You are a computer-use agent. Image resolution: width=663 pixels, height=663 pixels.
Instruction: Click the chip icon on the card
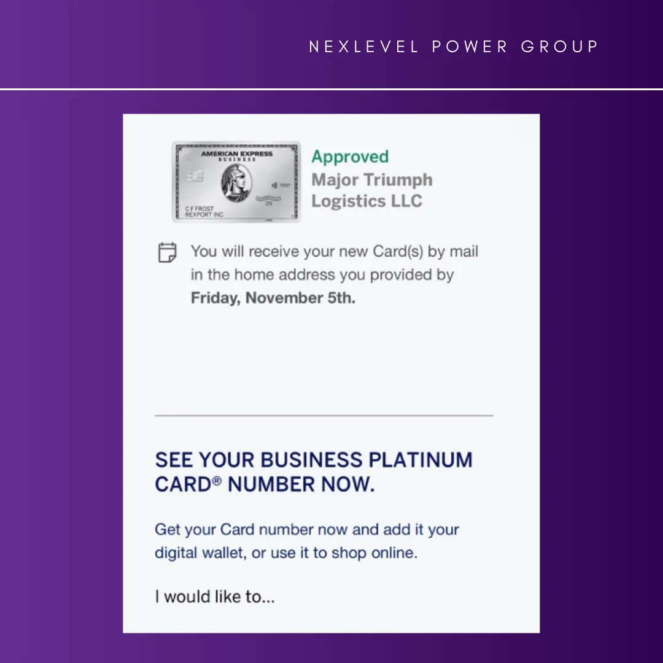tap(195, 176)
